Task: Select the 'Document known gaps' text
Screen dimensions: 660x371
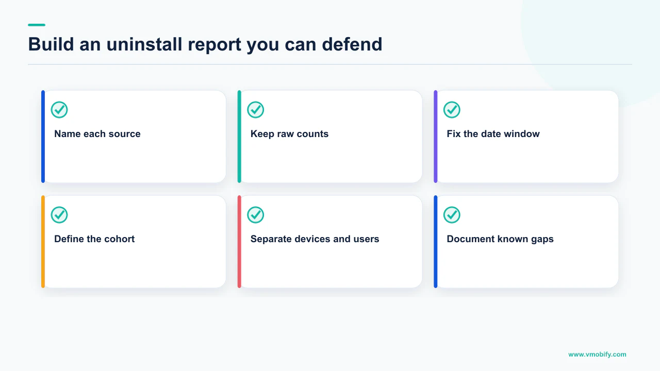Action: click(x=500, y=239)
